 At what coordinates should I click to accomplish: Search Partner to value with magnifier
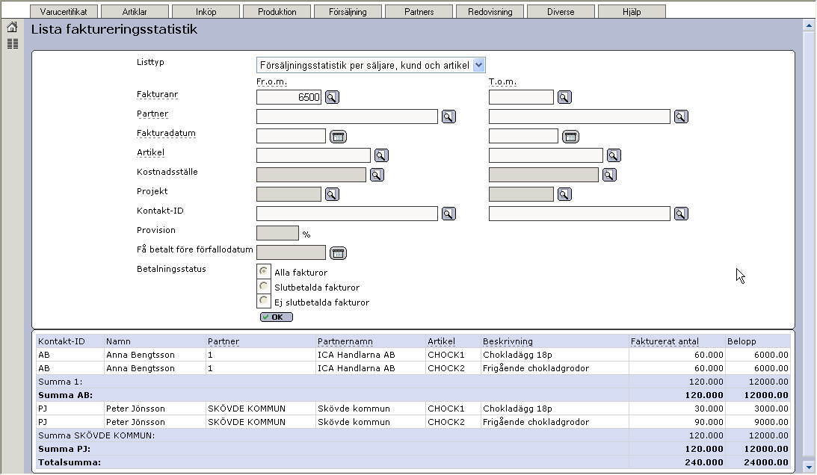pyautogui.click(x=681, y=117)
